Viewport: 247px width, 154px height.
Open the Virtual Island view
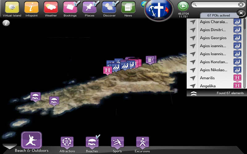(x=12, y=7)
